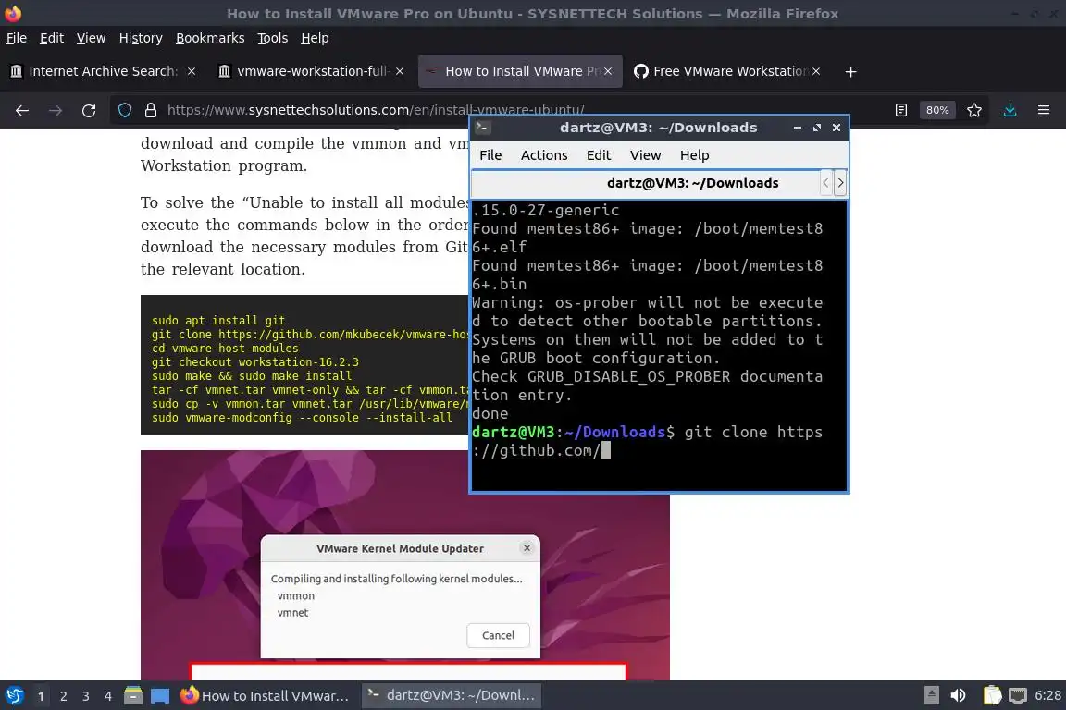This screenshot has width=1066, height=710.
Task: Open volume control in system tray
Action: 958,695
